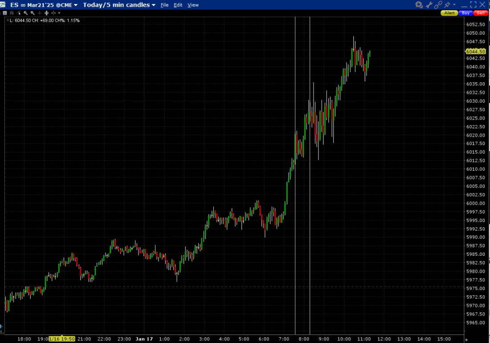Image resolution: width=490 pixels, height=343 pixels.
Task: Click the first blue toolbar icon
Action: coord(5,13)
